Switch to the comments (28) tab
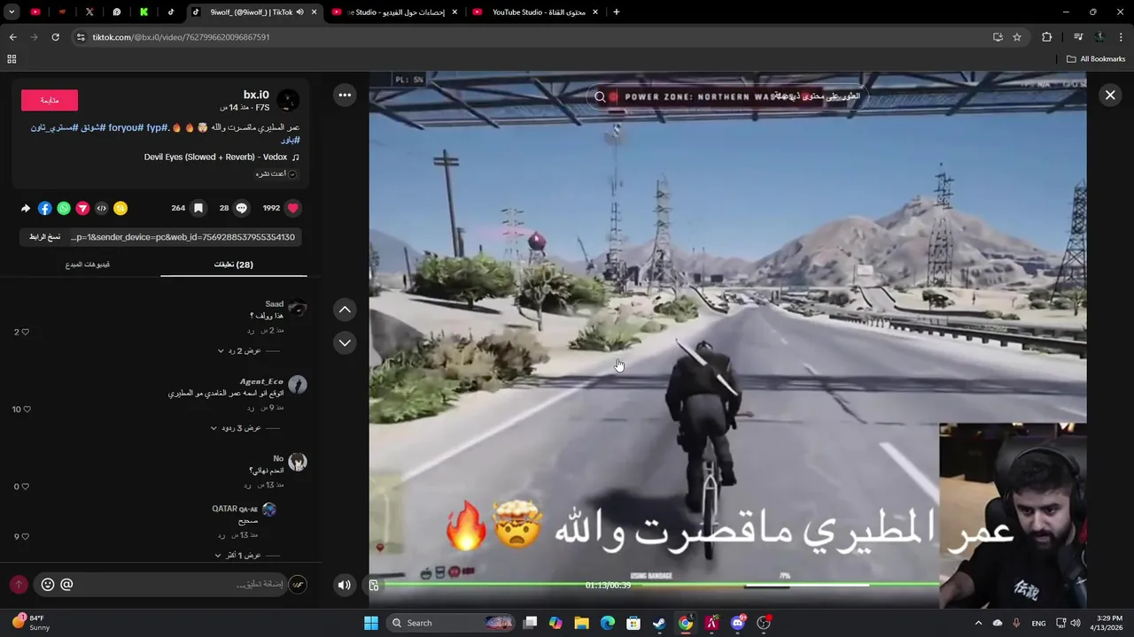Image resolution: width=1134 pixels, height=637 pixels. (x=234, y=265)
